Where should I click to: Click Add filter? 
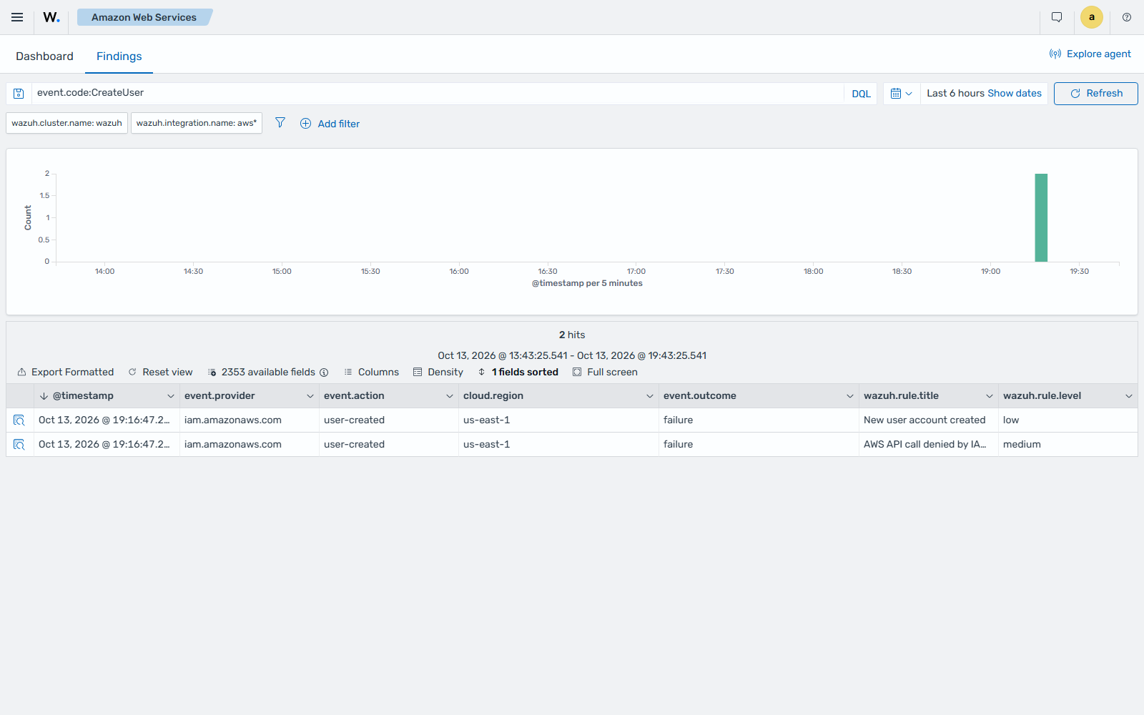point(330,124)
